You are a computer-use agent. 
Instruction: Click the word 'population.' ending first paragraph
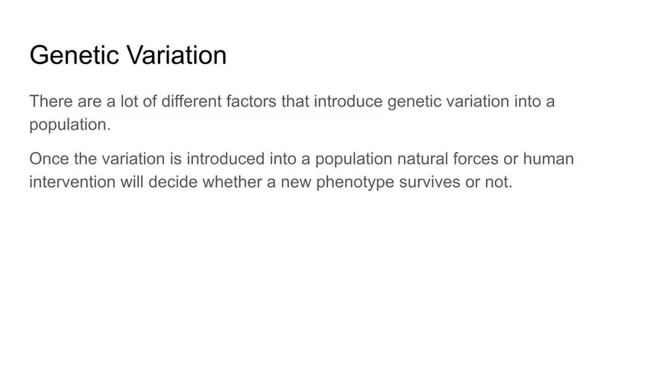(70, 126)
